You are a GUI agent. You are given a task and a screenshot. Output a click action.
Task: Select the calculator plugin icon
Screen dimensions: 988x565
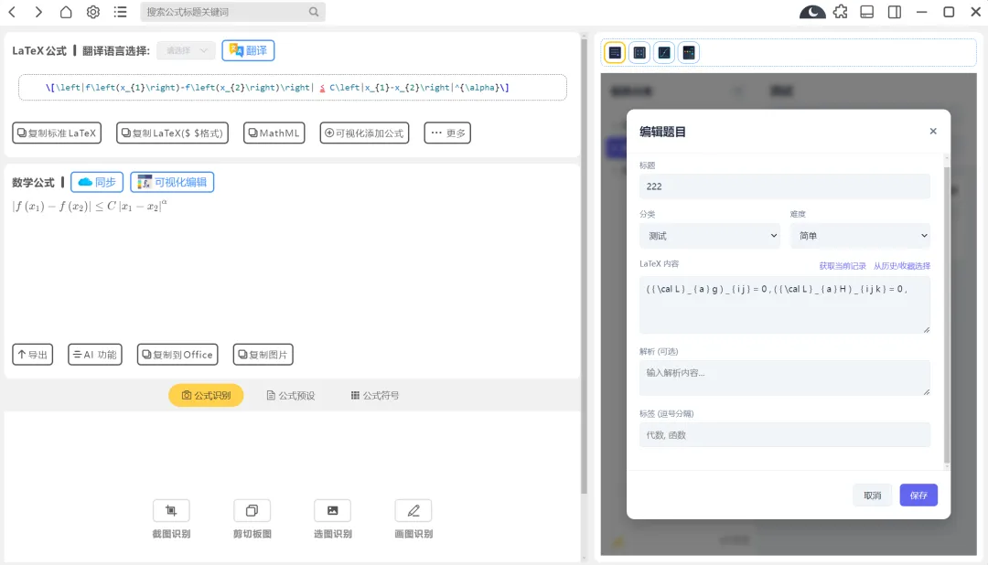pyautogui.click(x=689, y=53)
